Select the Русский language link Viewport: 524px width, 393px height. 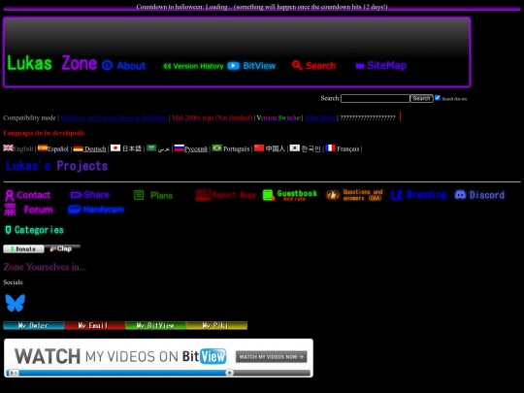[196, 148]
